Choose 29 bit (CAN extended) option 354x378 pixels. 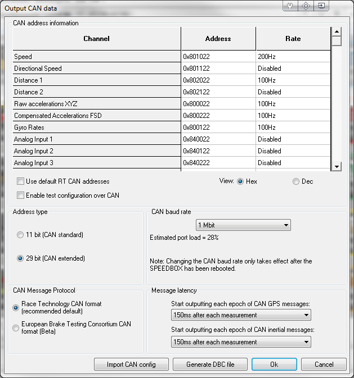(x=21, y=258)
